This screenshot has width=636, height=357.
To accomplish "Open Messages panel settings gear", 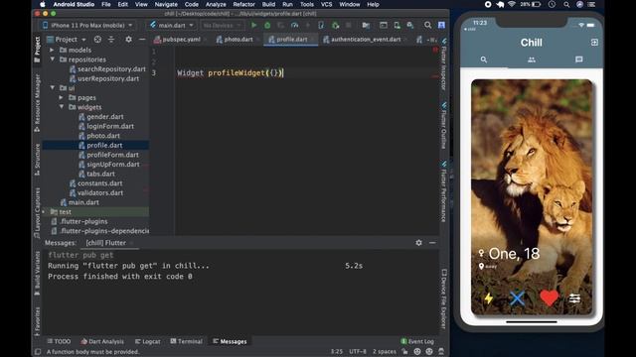I will 418,242.
